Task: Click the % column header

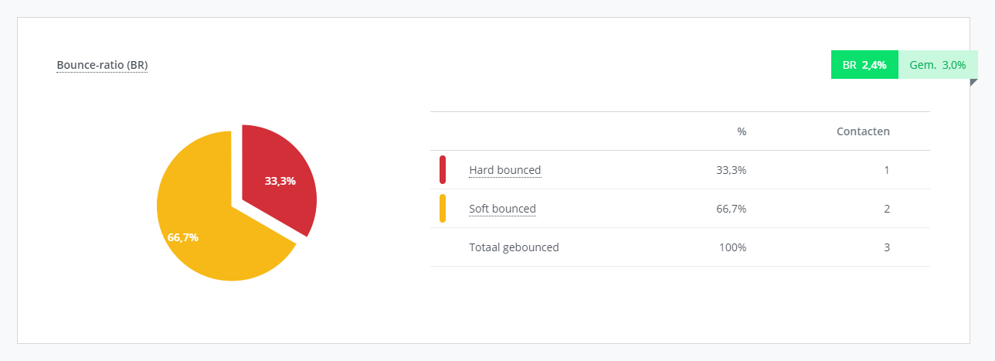Action: click(x=742, y=131)
